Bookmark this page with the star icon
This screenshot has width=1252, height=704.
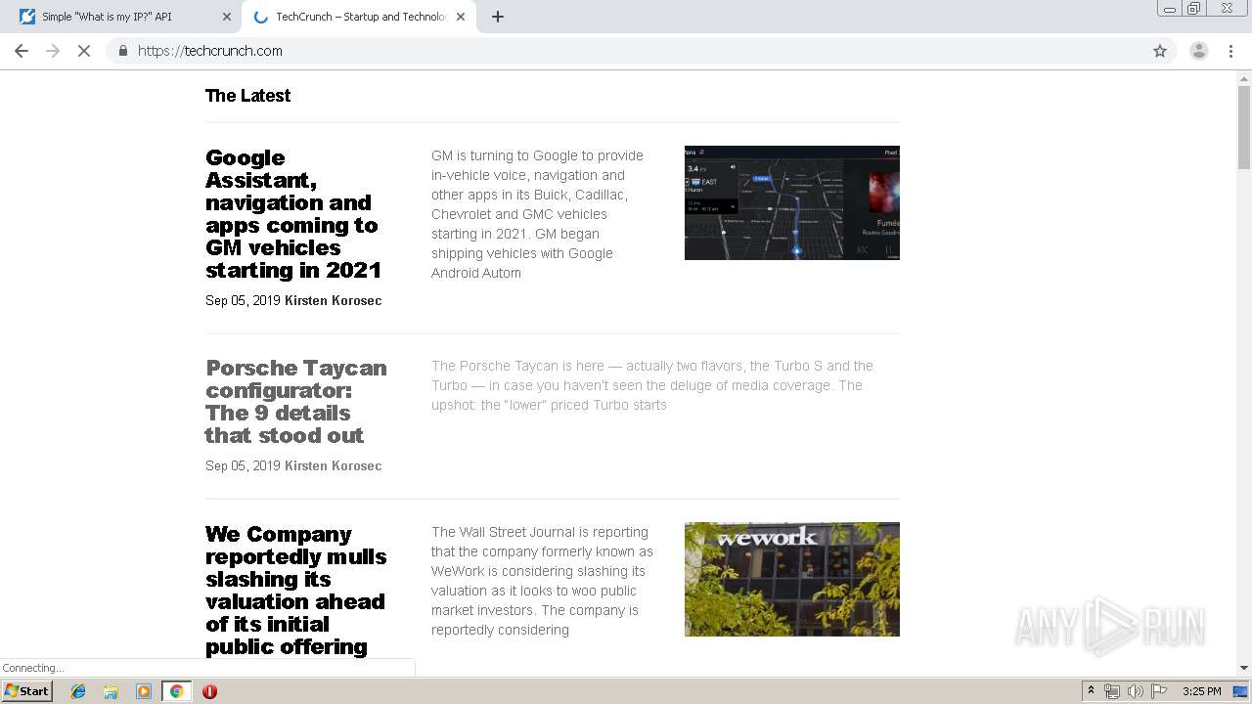coord(1160,51)
